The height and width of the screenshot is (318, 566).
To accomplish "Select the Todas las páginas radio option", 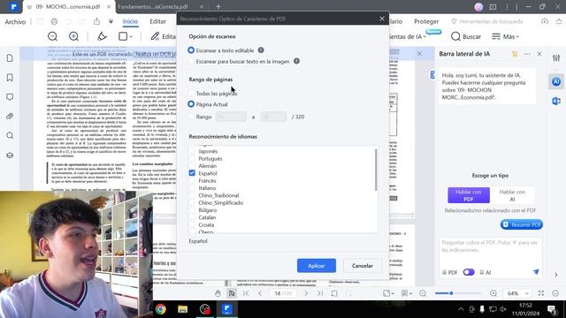I will (x=191, y=94).
